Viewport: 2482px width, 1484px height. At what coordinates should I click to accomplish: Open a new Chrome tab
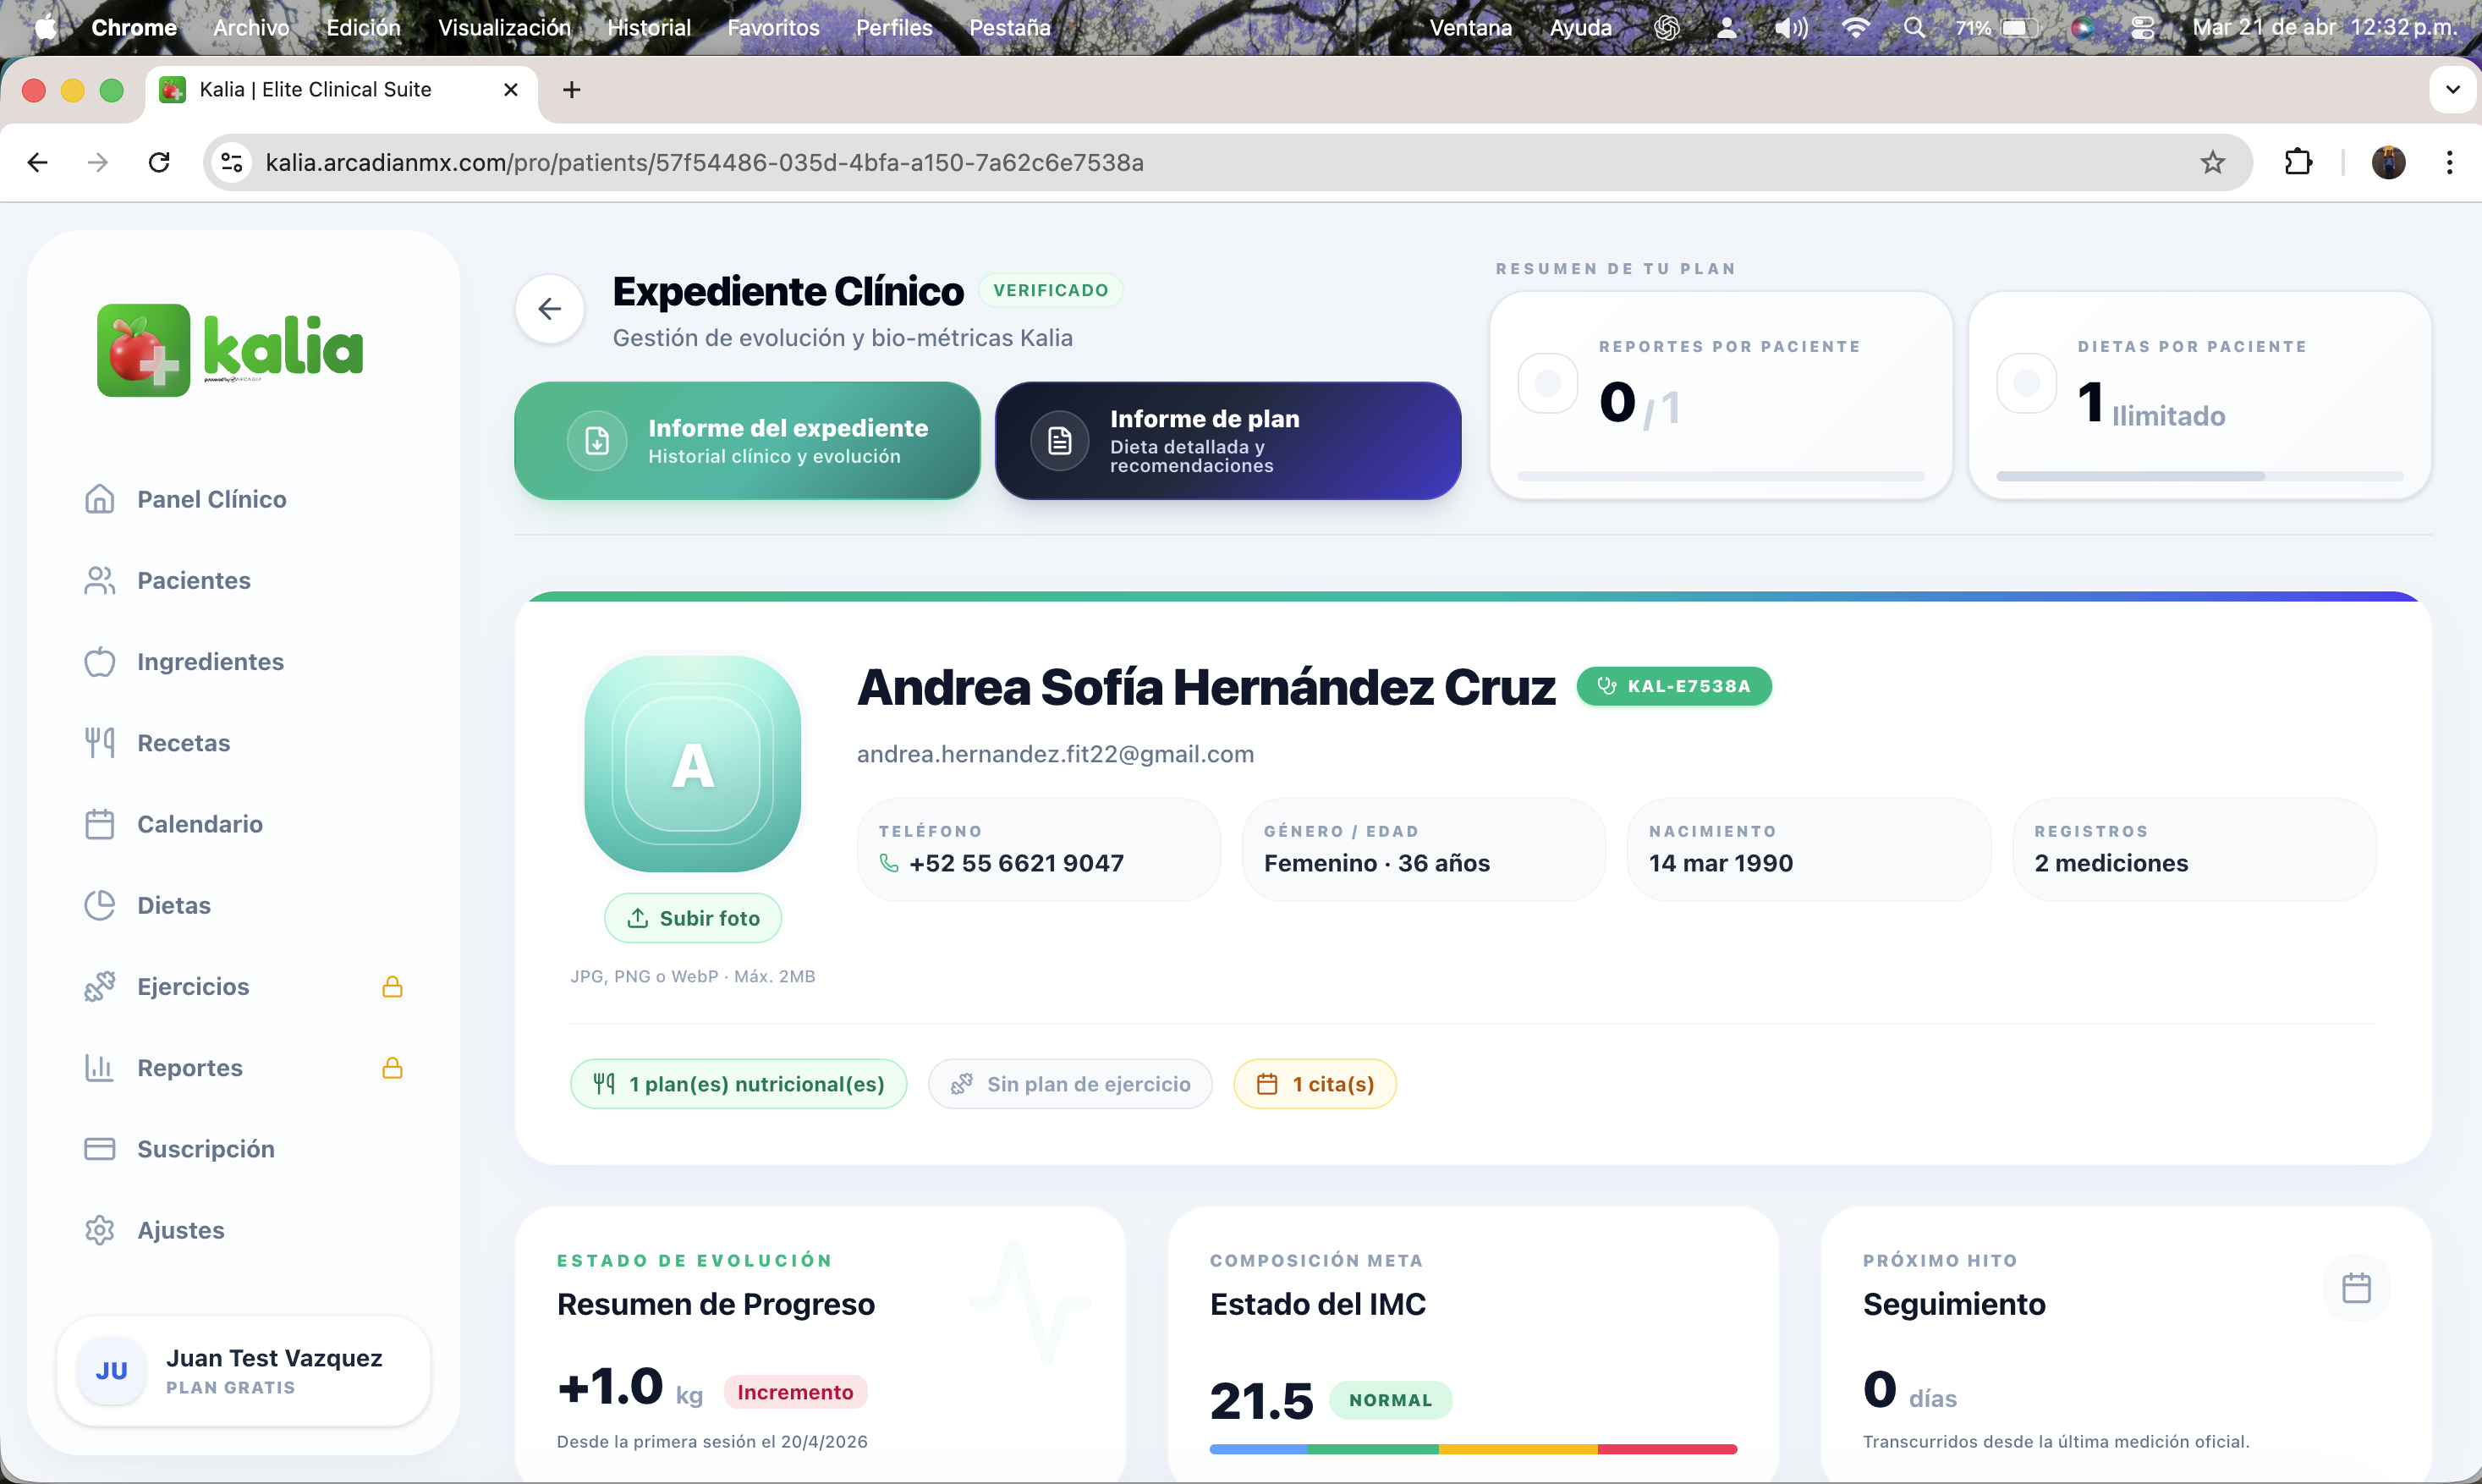click(572, 90)
